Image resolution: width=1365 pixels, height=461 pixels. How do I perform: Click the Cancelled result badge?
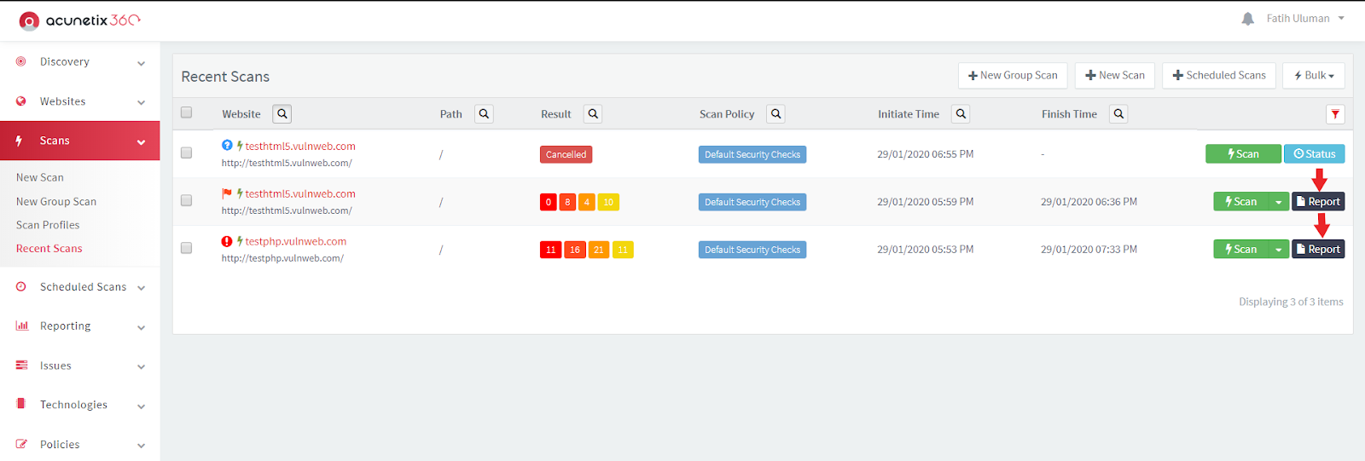coord(566,154)
